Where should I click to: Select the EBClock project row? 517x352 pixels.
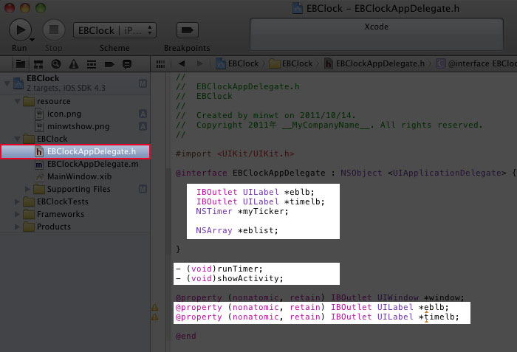tap(75, 83)
